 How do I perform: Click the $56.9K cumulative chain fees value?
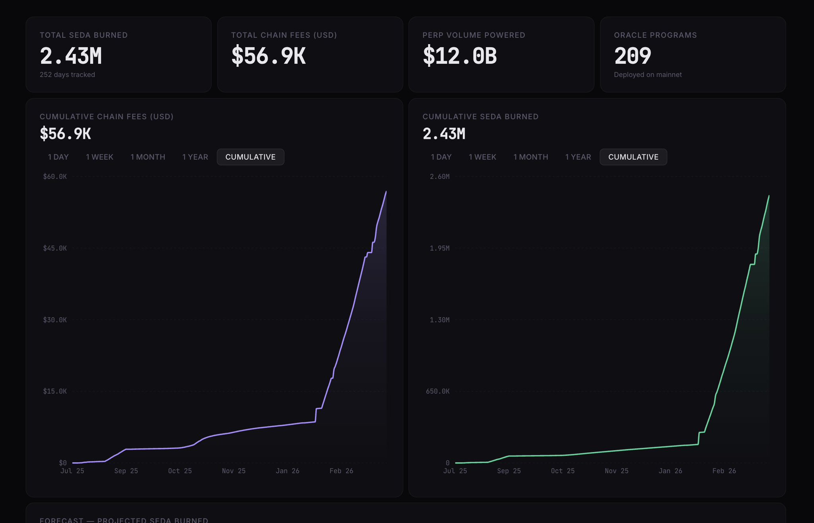tap(65, 134)
